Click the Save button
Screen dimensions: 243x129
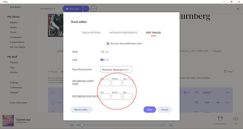click(x=150, y=110)
